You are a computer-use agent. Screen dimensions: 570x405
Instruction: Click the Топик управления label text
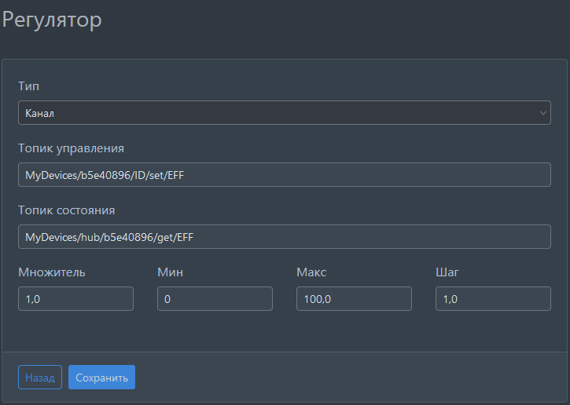pos(71,148)
